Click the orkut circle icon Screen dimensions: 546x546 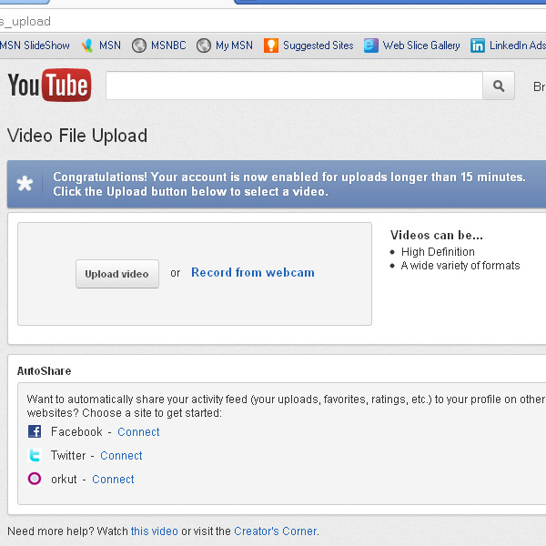tap(35, 479)
